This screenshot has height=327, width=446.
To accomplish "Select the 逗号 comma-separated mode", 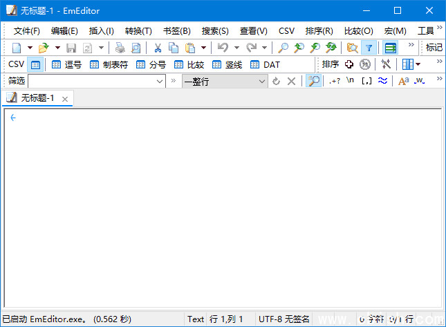I will 66,65.
